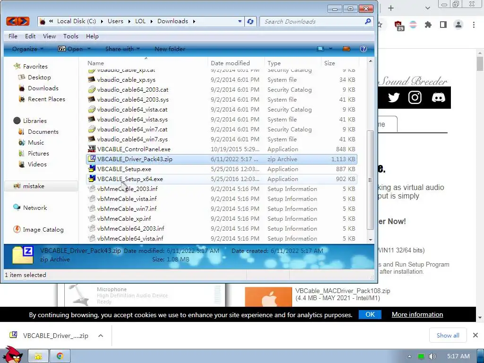
Task: Open Recent Places in sidebar
Action: [x=46, y=99]
